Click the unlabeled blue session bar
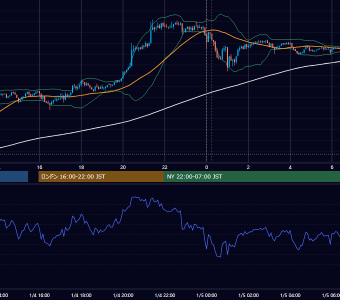Screen dimensions: 340x300 [x=14, y=176]
